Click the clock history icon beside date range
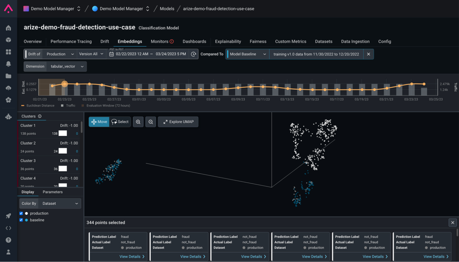Image resolution: width=459 pixels, height=262 pixels. 193,54
